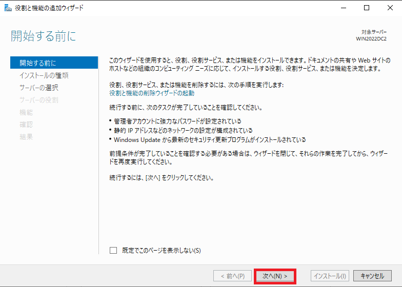Click the WIN2022DC2 server name text
Image resolution: width=402 pixels, height=287 pixels.
point(371,39)
